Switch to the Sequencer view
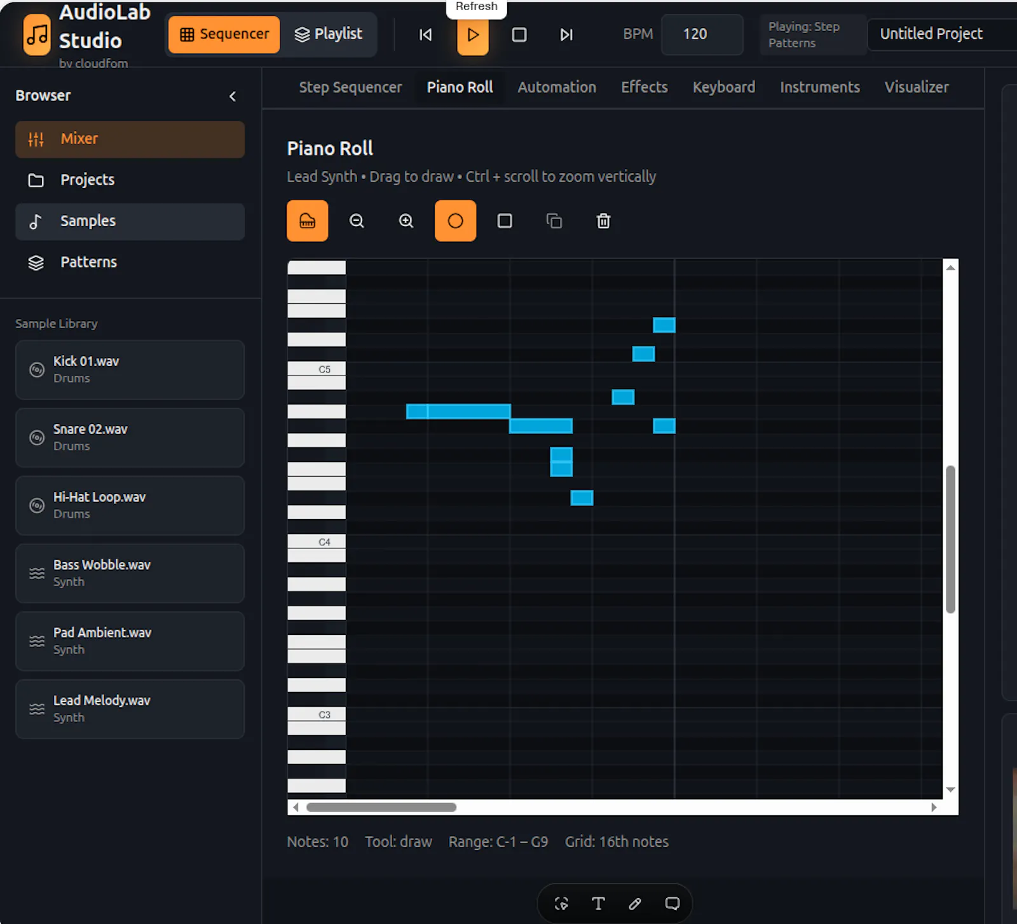The width and height of the screenshot is (1017, 924). (x=224, y=34)
